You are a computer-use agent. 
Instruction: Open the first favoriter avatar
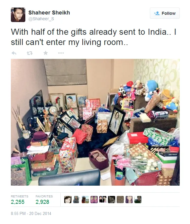(x=68, y=200)
